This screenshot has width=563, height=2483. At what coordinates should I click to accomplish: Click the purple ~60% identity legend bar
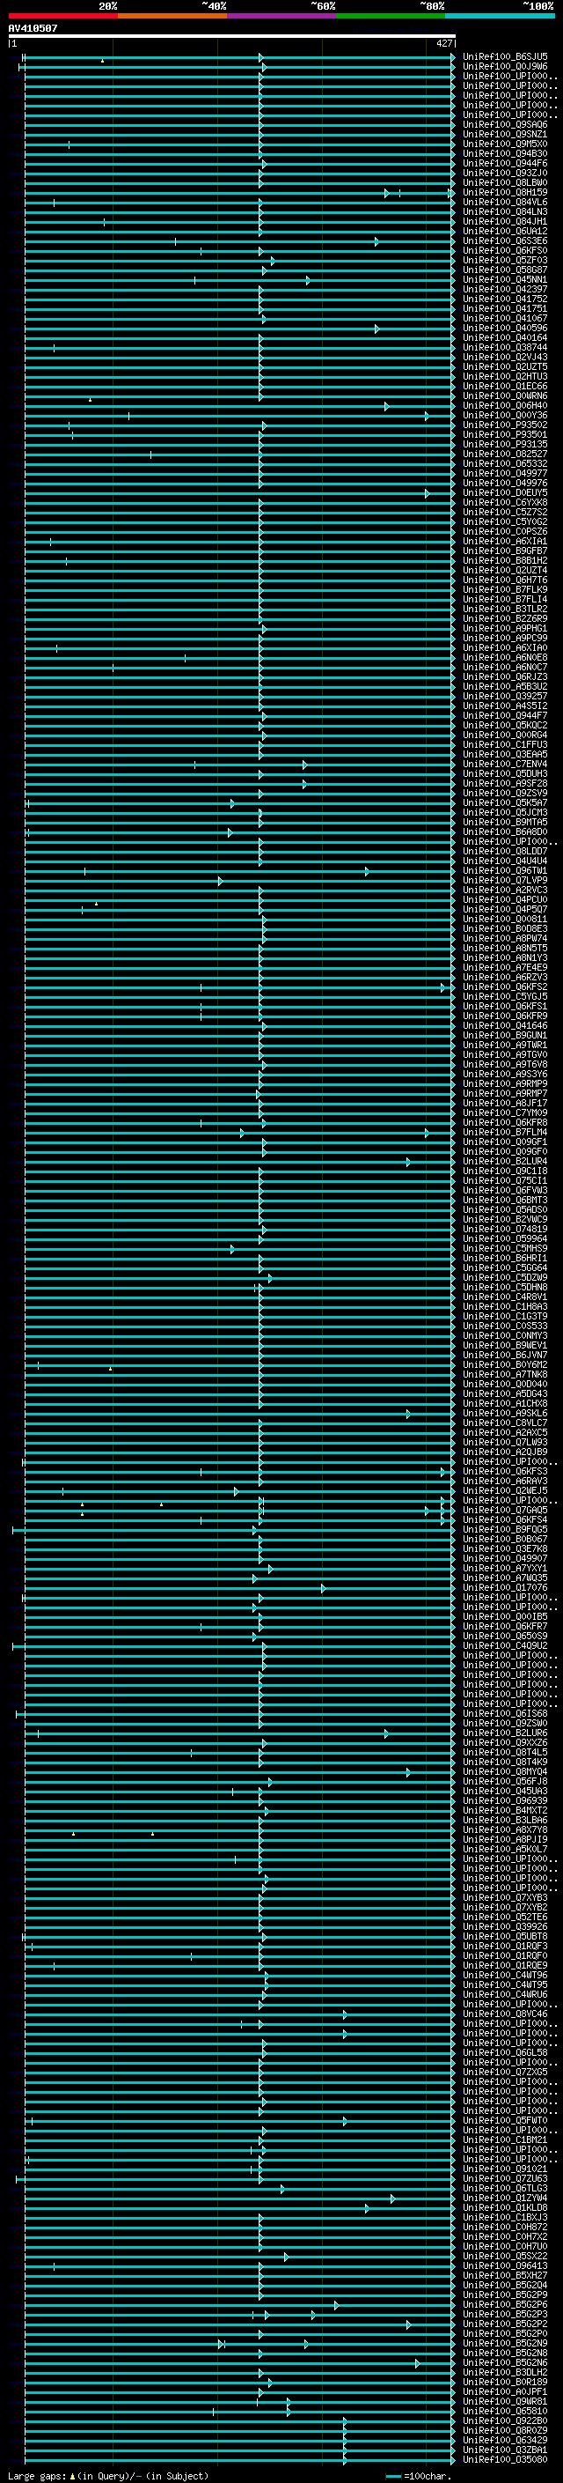[x=282, y=16]
